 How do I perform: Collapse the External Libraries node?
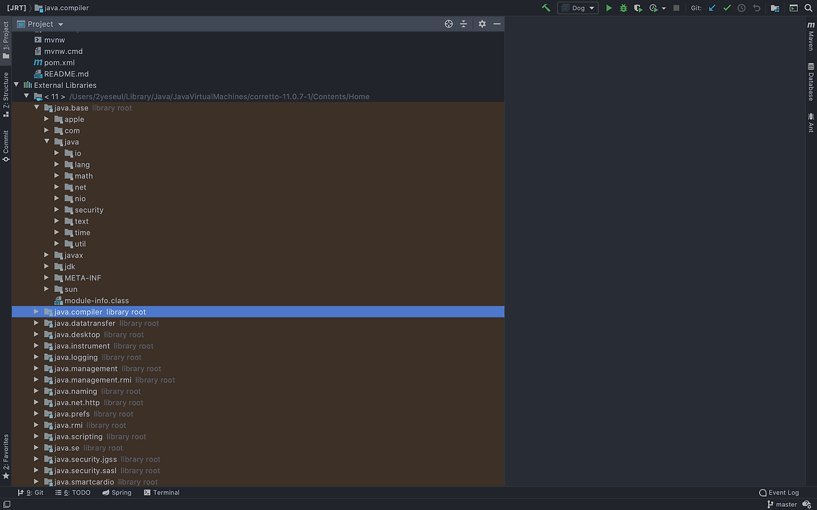pyautogui.click(x=17, y=85)
